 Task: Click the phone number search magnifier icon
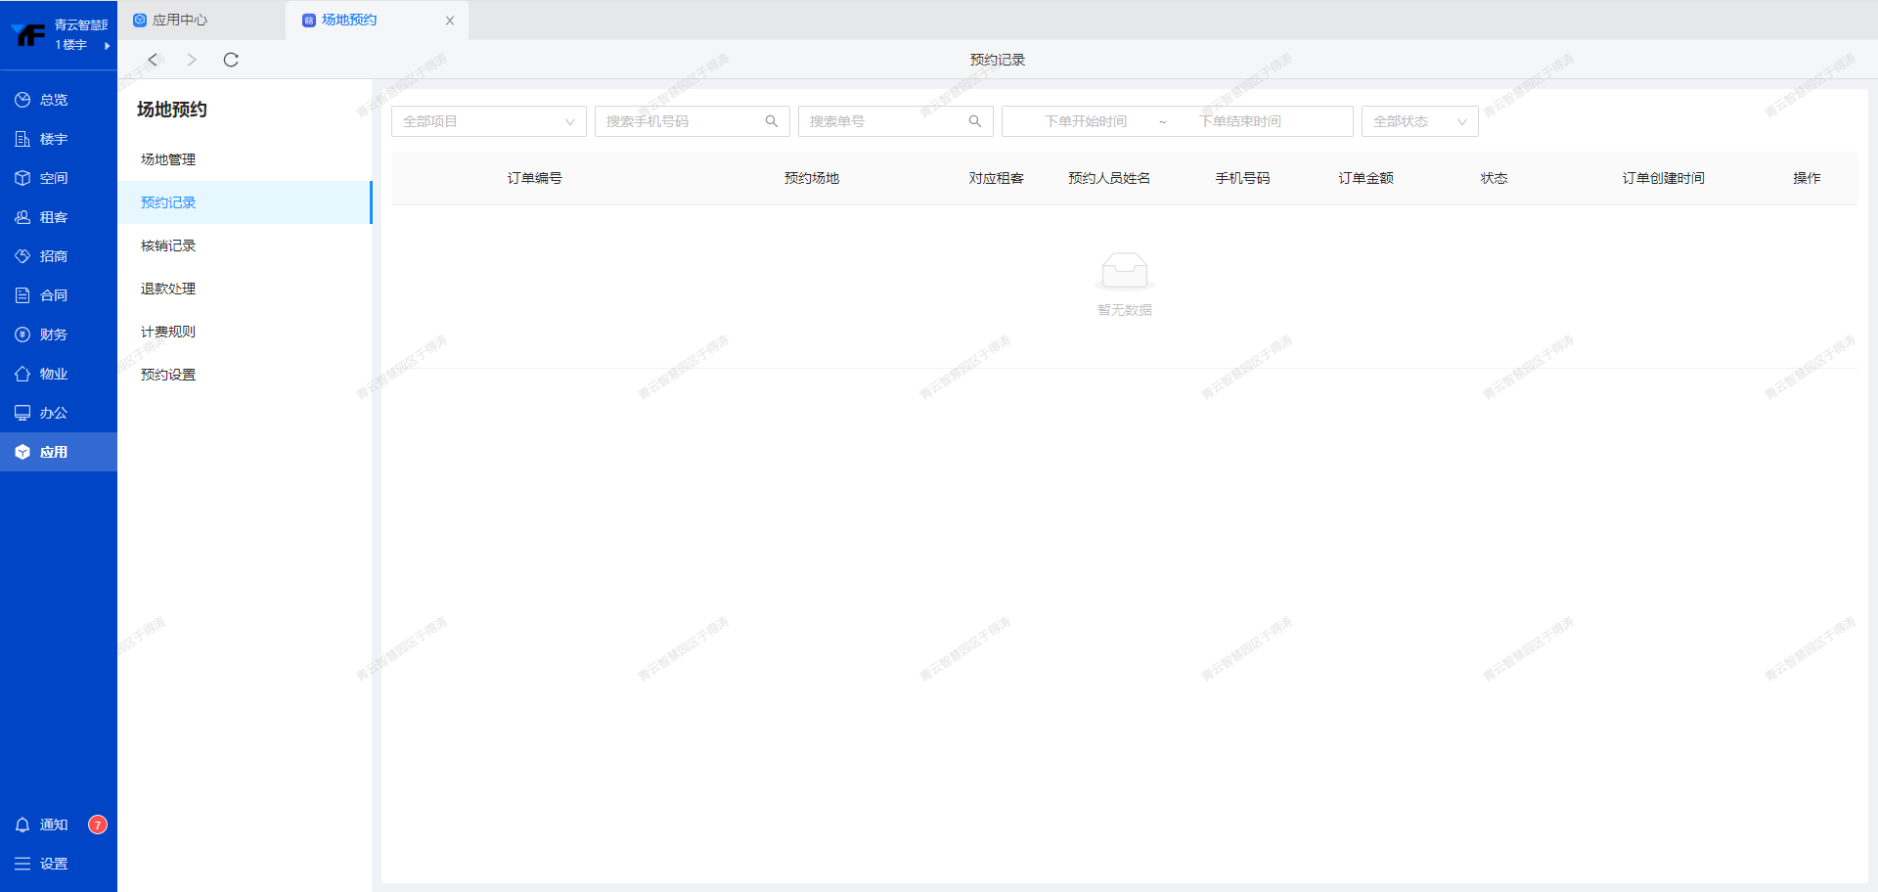point(771,121)
